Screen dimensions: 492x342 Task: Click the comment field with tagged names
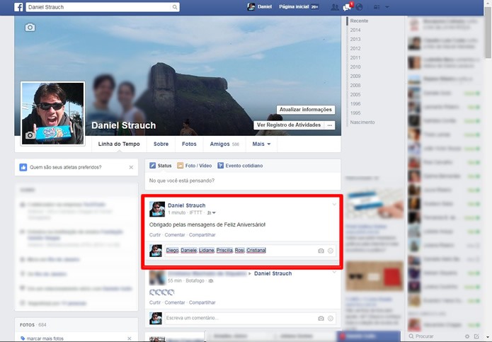click(241, 251)
